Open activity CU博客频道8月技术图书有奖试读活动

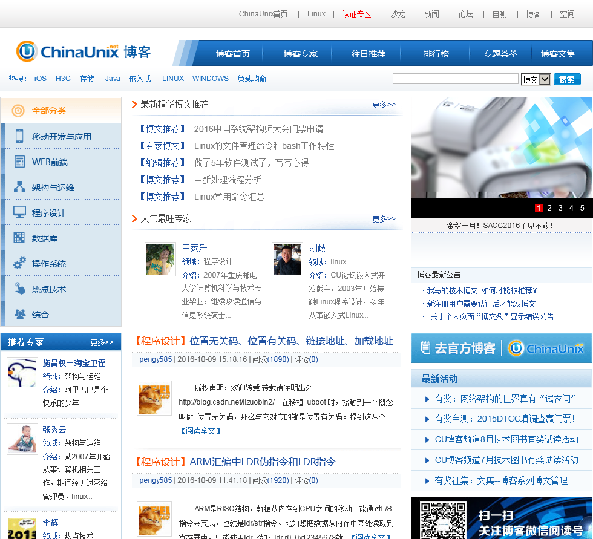click(x=506, y=439)
